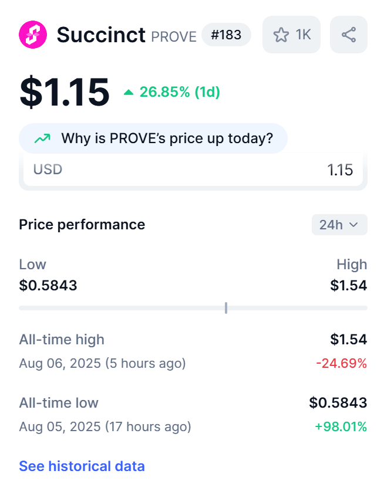Image resolution: width=384 pixels, height=498 pixels.
Task: Click the green trending-up chart icon
Action: (x=42, y=139)
